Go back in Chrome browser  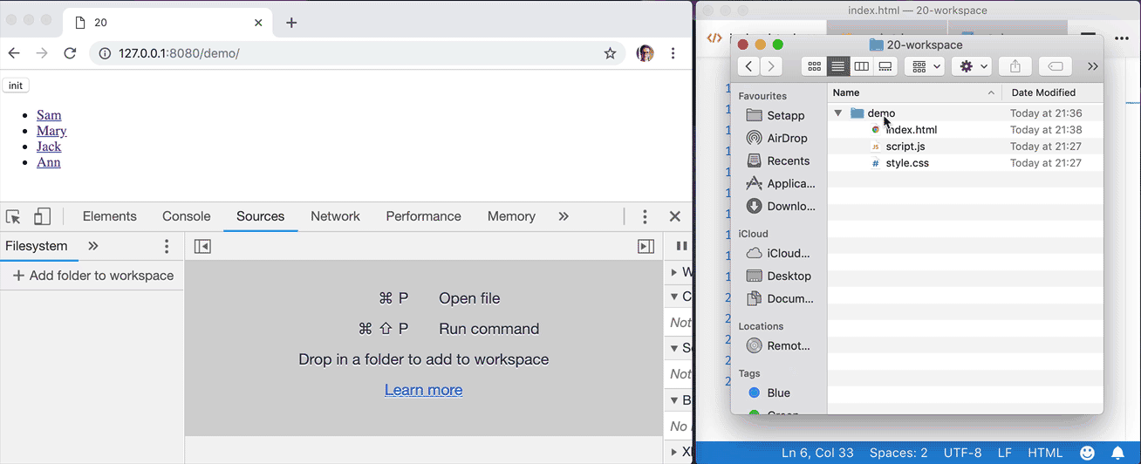click(x=14, y=53)
